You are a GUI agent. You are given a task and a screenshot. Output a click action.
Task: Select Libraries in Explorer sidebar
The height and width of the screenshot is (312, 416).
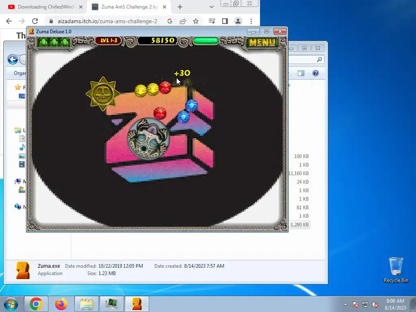coord(18,130)
